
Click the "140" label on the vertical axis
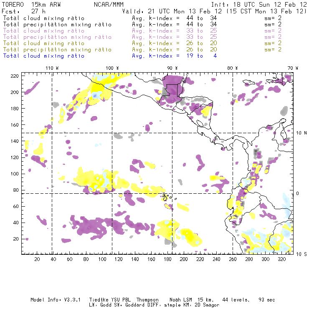(15, 141)
